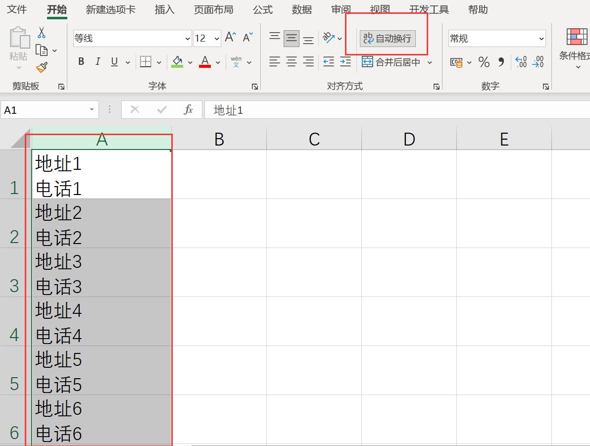Image resolution: width=590 pixels, height=446 pixels.
Task: Open 对齐方式 group dialog launcher
Action: [x=437, y=87]
